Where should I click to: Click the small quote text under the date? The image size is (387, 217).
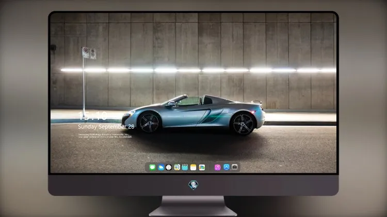105,136
